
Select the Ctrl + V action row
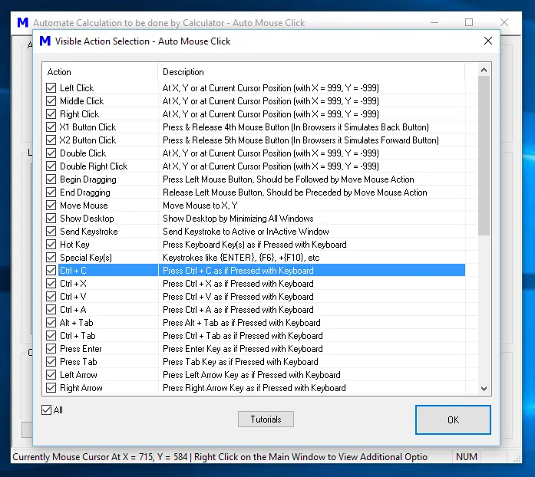[73, 297]
